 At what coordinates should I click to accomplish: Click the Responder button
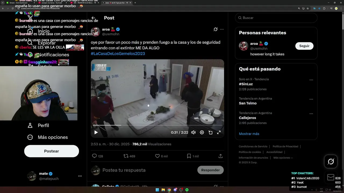[x=210, y=170]
